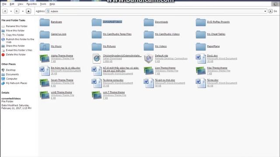This screenshot has width=280, height=157.
Task: Open the Edit menu
Action: tap(12, 4)
